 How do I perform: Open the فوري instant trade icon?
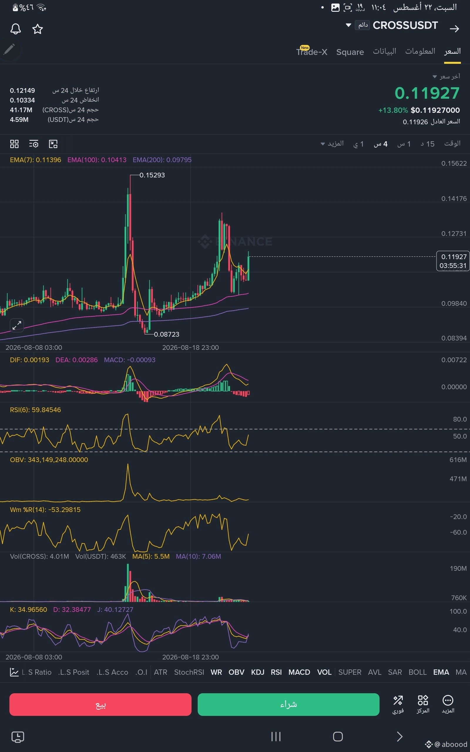pos(398,704)
